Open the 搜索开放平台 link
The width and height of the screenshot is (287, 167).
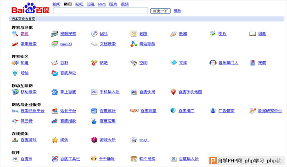pos(33,111)
